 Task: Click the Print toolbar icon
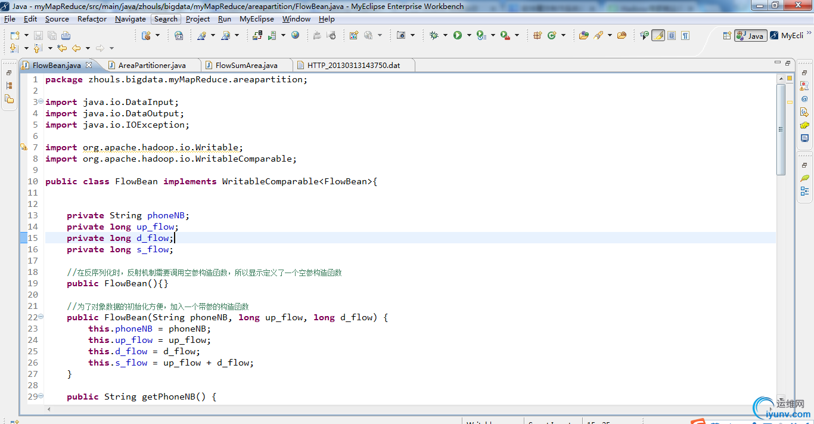pyautogui.click(x=66, y=36)
